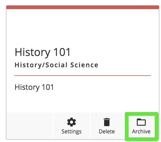Viewport: 161px width, 142px height.
Task: Click the Delete trash can icon
Action: click(107, 122)
